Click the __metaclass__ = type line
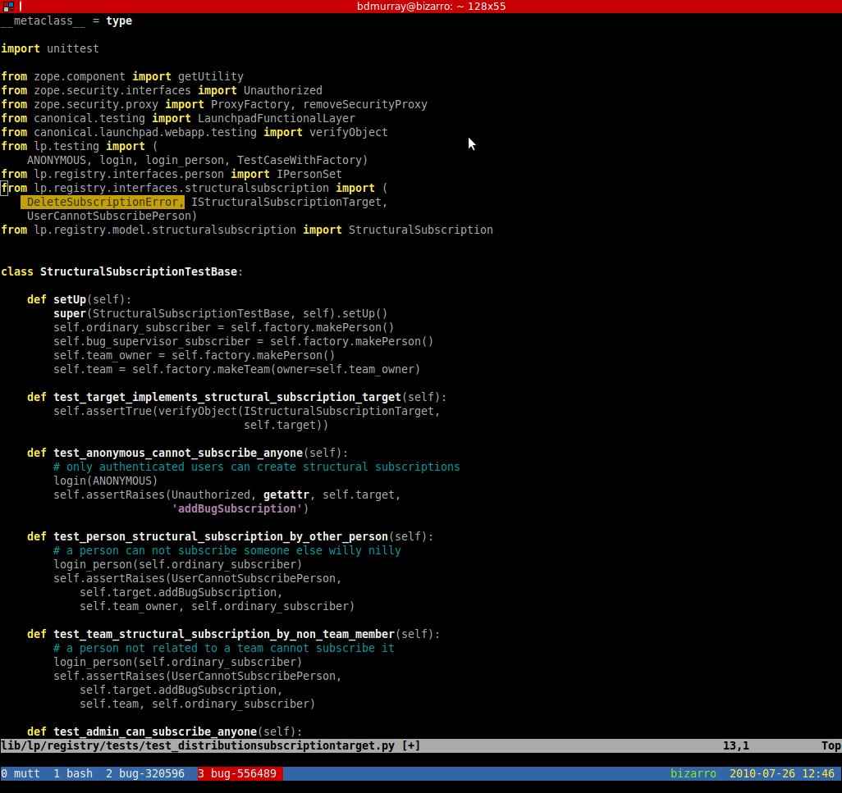Image resolution: width=842 pixels, height=793 pixels. (66, 21)
